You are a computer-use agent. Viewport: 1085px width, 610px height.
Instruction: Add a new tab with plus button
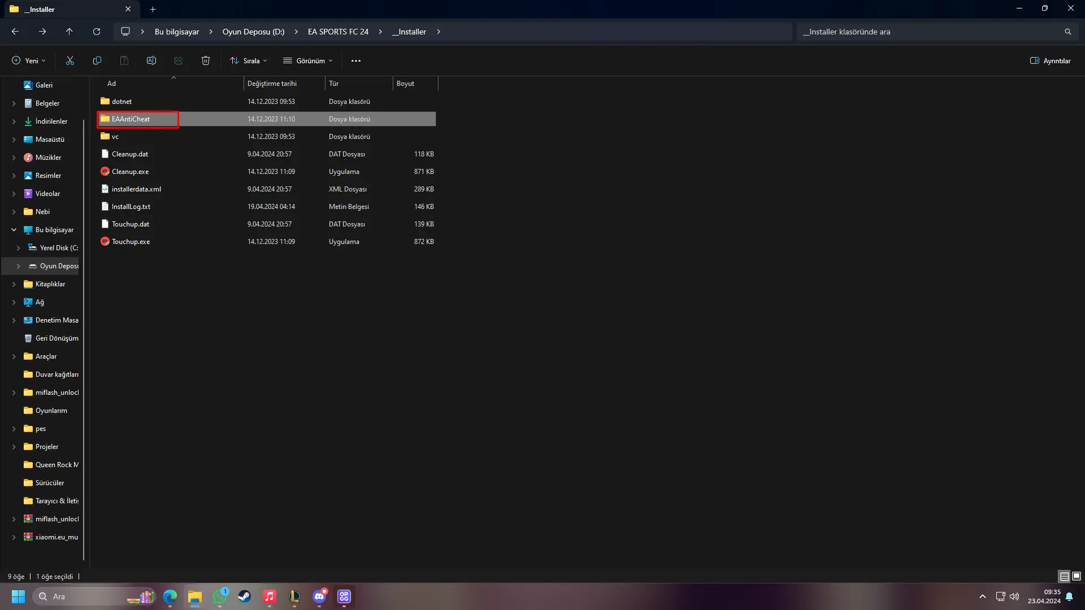[153, 9]
